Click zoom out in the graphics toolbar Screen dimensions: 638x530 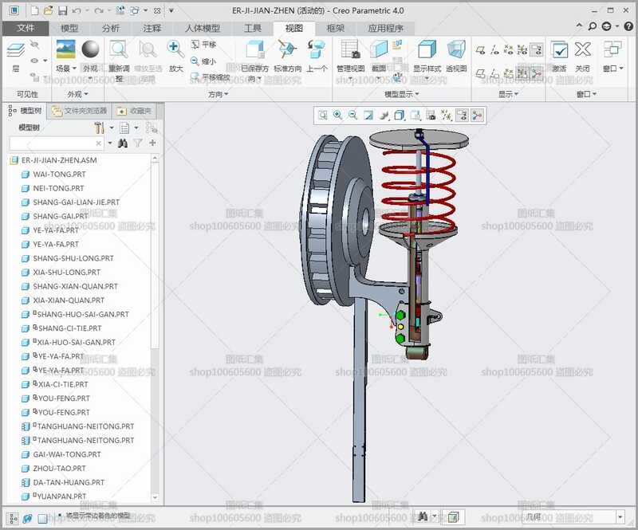click(x=352, y=115)
